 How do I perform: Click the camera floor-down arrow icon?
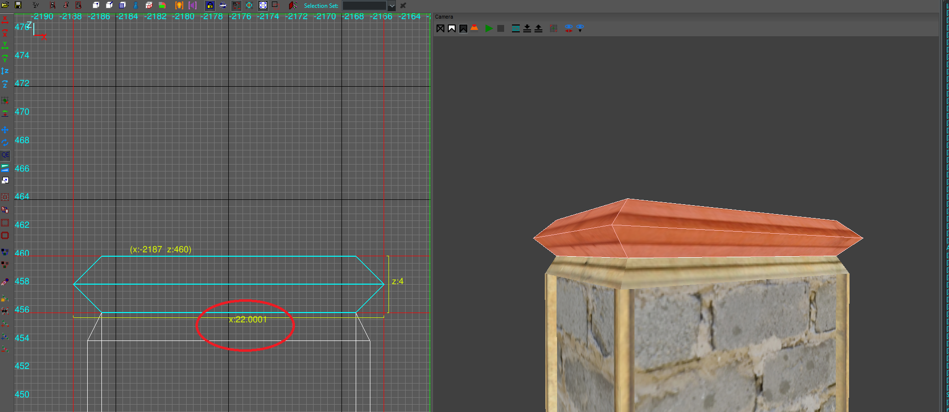pyautogui.click(x=527, y=28)
